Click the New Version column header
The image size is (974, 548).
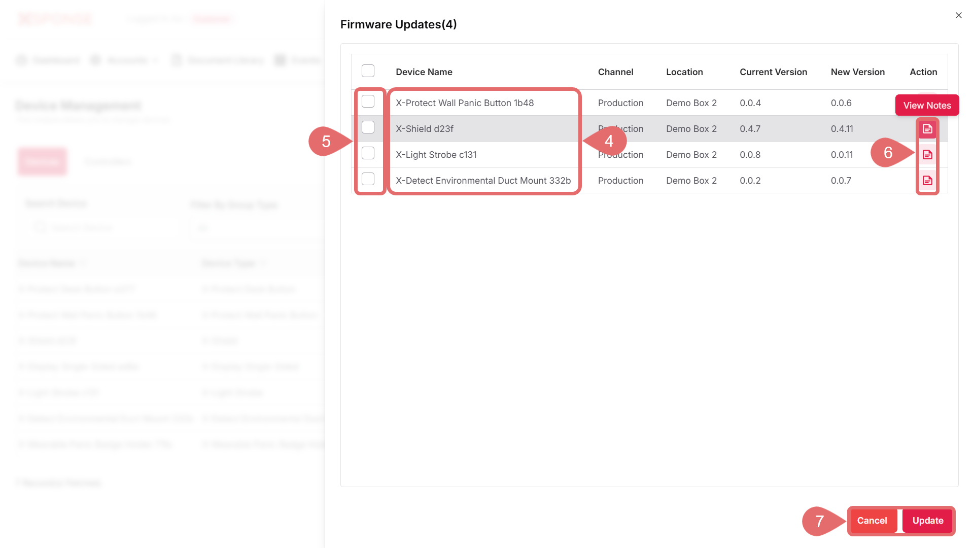[x=857, y=72]
